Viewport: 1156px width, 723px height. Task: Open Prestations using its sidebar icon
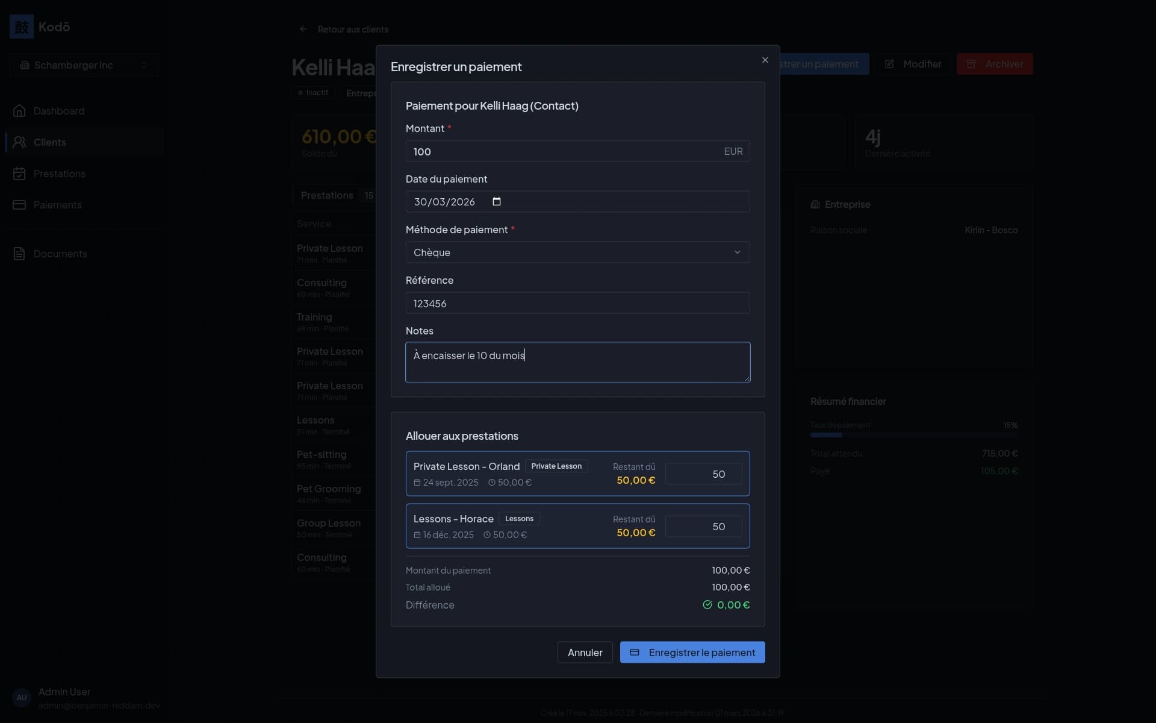point(20,174)
